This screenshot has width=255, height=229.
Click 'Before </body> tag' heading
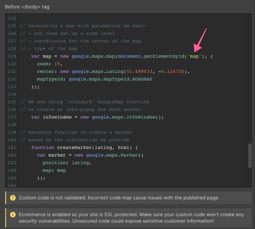pos(27,7)
